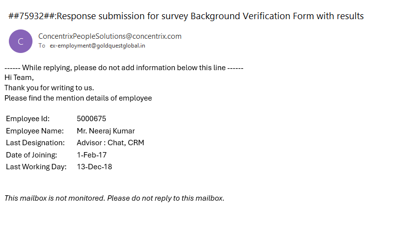Click the ConcentrixPeopleSolutions sender email address
The height and width of the screenshot is (235, 410).
pyautogui.click(x=110, y=36)
